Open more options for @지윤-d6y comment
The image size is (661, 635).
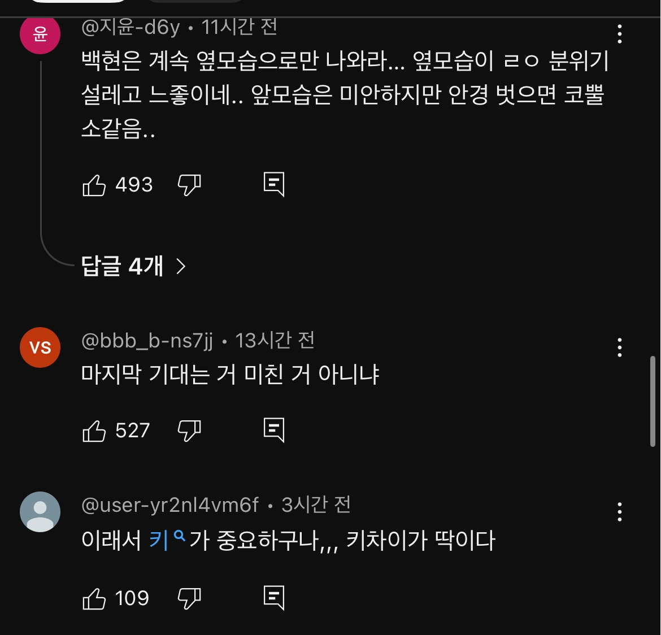tap(620, 34)
